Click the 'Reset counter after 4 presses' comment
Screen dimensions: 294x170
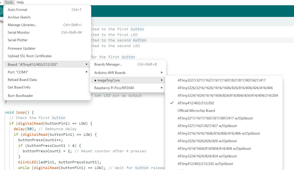click(x=110, y=151)
